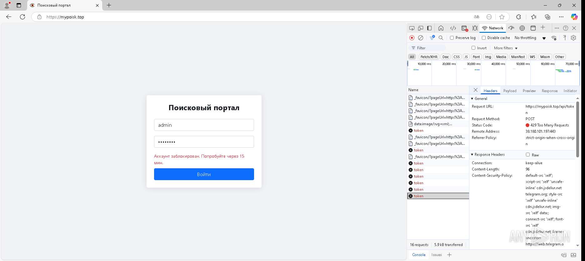Clear the network log
This screenshot has height=261, width=585.
pos(421,38)
